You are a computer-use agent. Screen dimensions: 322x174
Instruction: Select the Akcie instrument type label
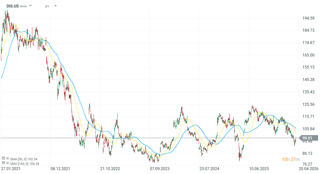(24, 6)
